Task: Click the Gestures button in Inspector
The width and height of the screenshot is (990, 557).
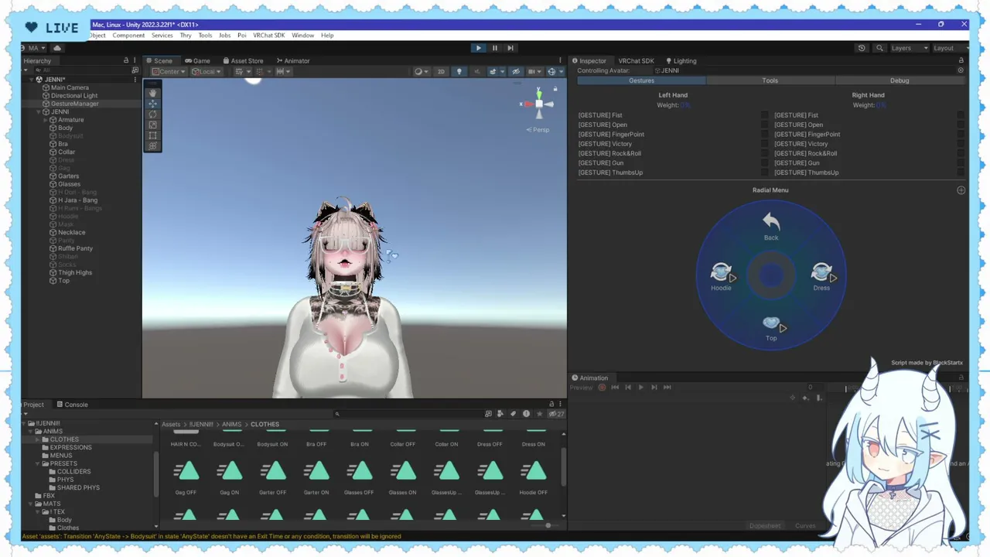Action: pyautogui.click(x=641, y=80)
